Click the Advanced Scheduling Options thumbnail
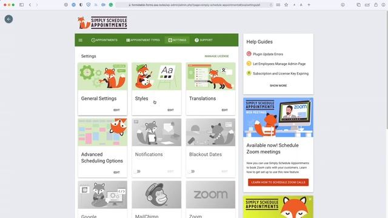 102,132
